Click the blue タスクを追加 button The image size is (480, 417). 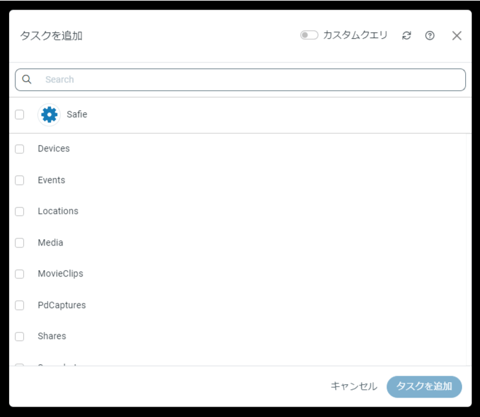point(425,386)
